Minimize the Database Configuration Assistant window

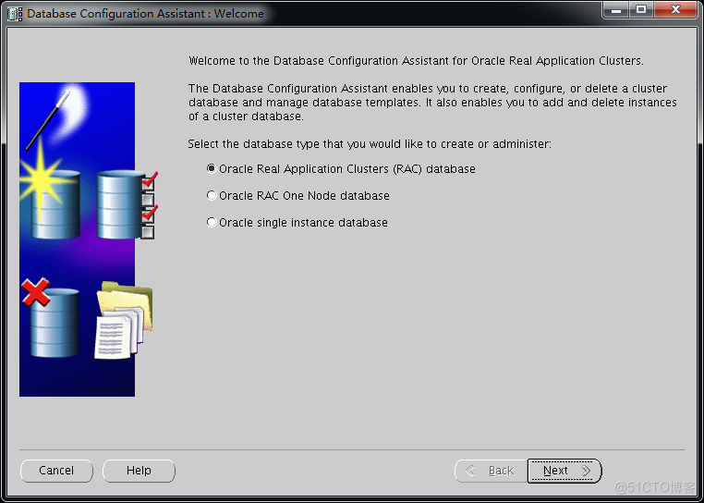(x=616, y=9)
